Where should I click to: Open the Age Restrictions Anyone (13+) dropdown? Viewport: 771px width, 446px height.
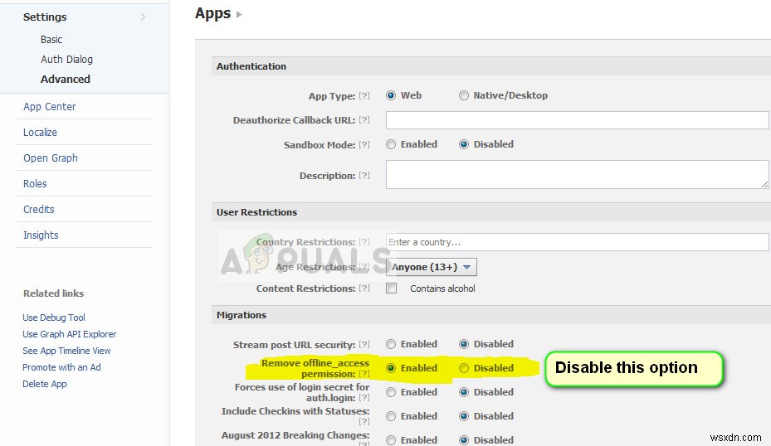click(x=432, y=267)
